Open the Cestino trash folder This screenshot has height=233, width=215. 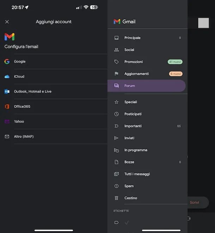click(131, 198)
